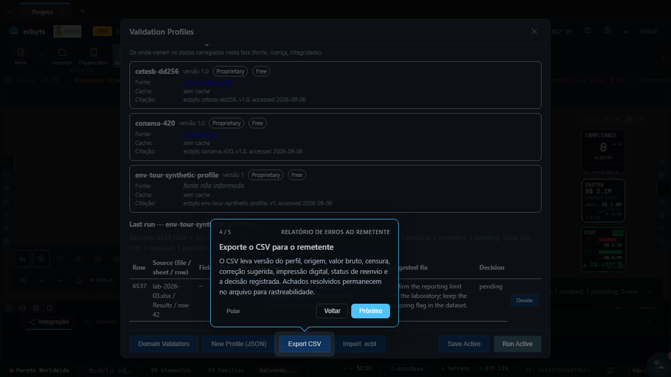Click the CUSTOS cost widget
This screenshot has height=377, width=671.
point(603,201)
